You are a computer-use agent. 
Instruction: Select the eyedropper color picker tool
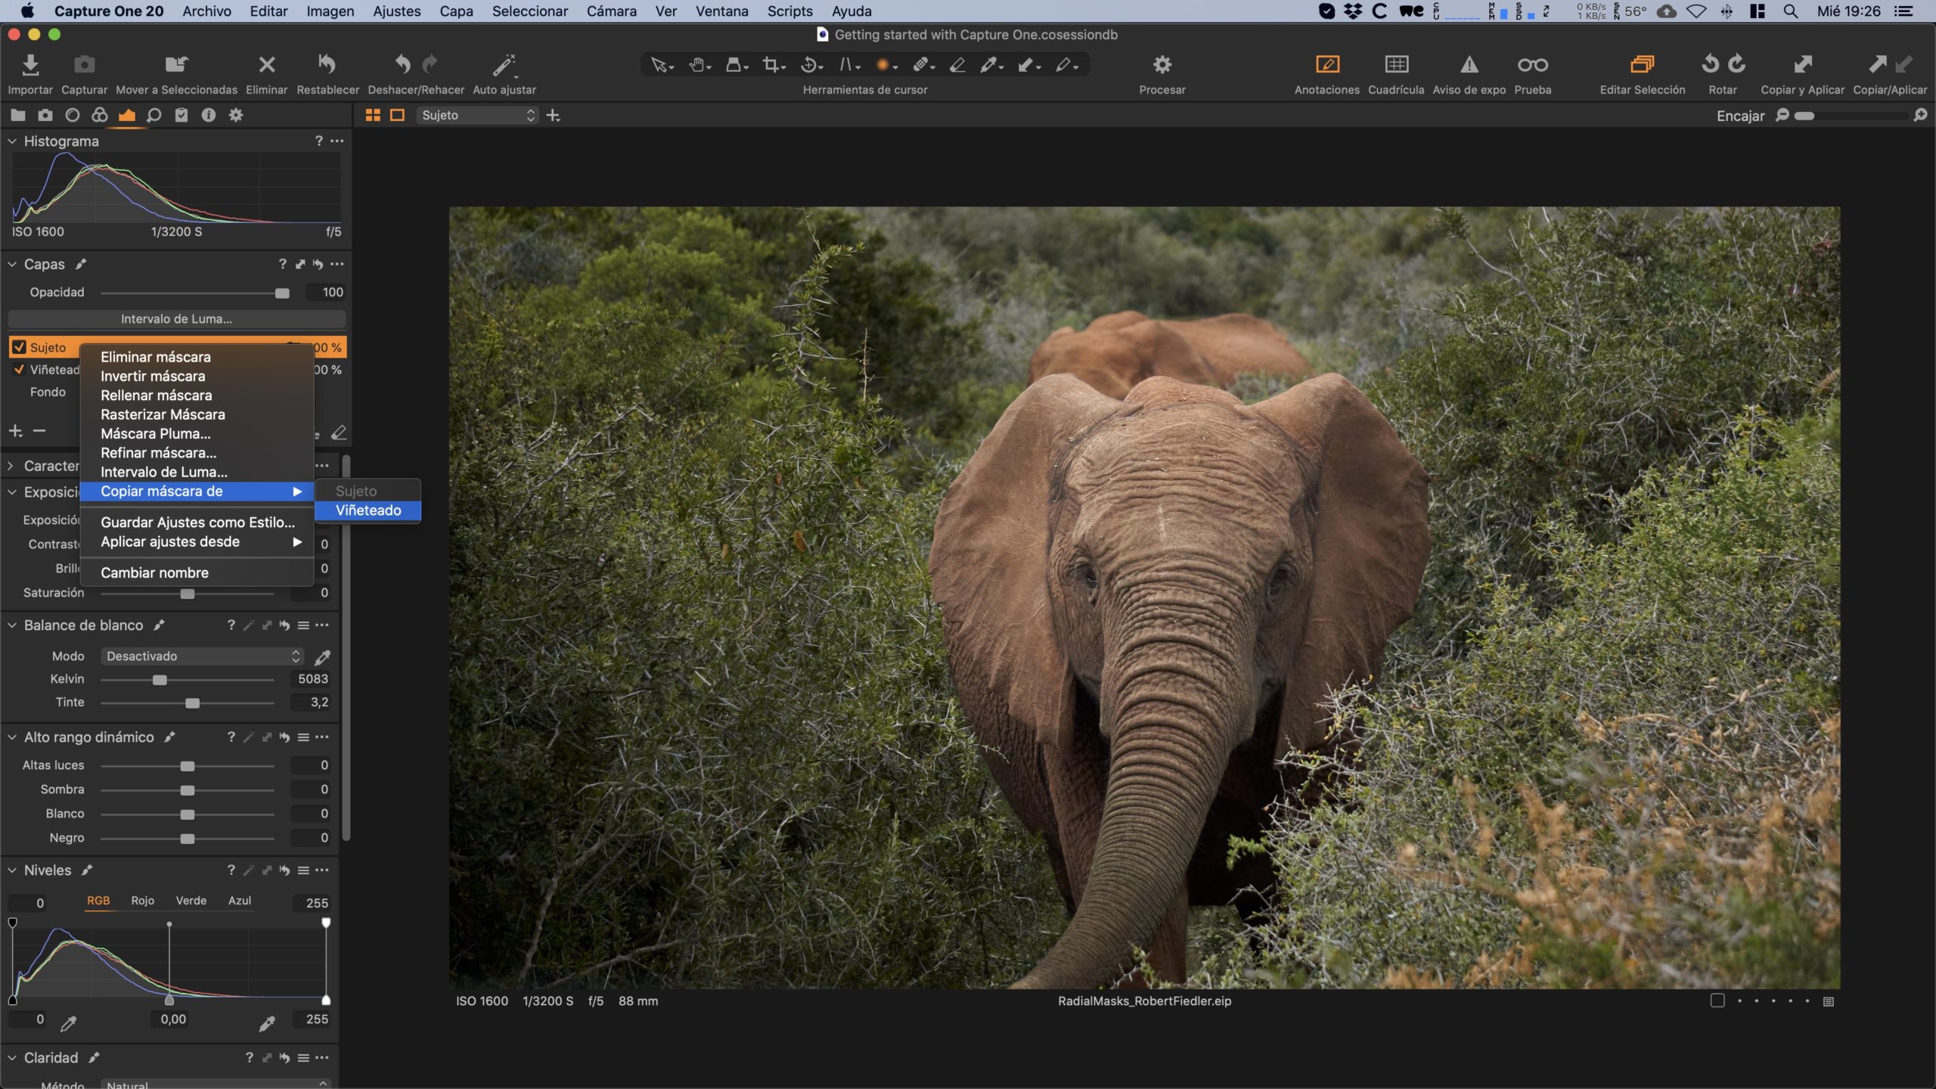coord(990,65)
